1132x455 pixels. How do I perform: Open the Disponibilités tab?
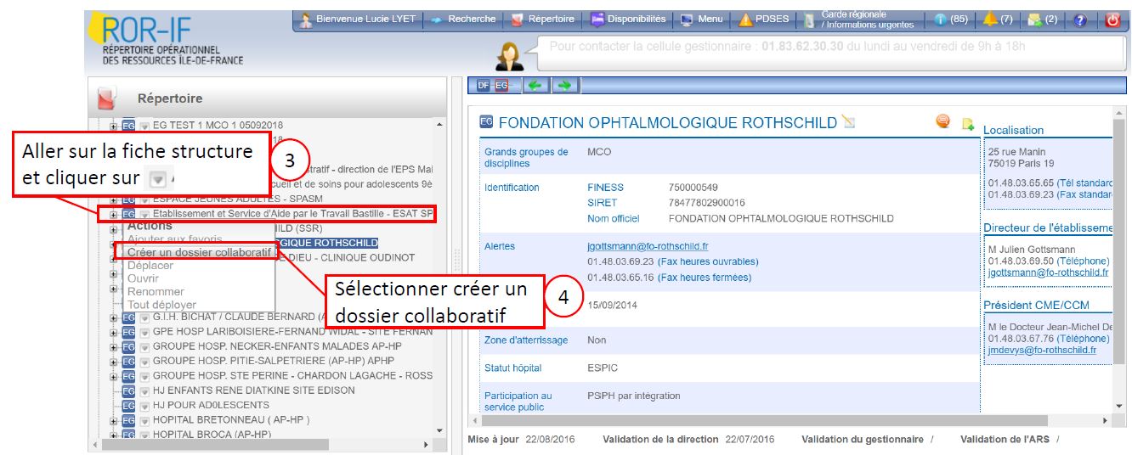coord(629,20)
